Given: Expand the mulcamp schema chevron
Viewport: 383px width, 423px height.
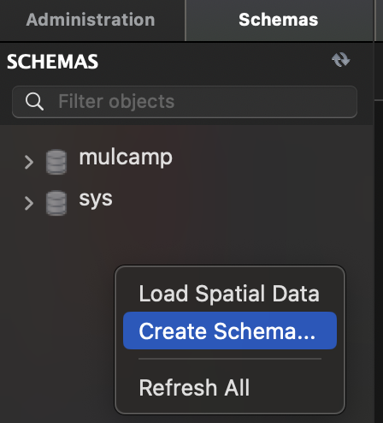Looking at the screenshot, I should click(28, 162).
